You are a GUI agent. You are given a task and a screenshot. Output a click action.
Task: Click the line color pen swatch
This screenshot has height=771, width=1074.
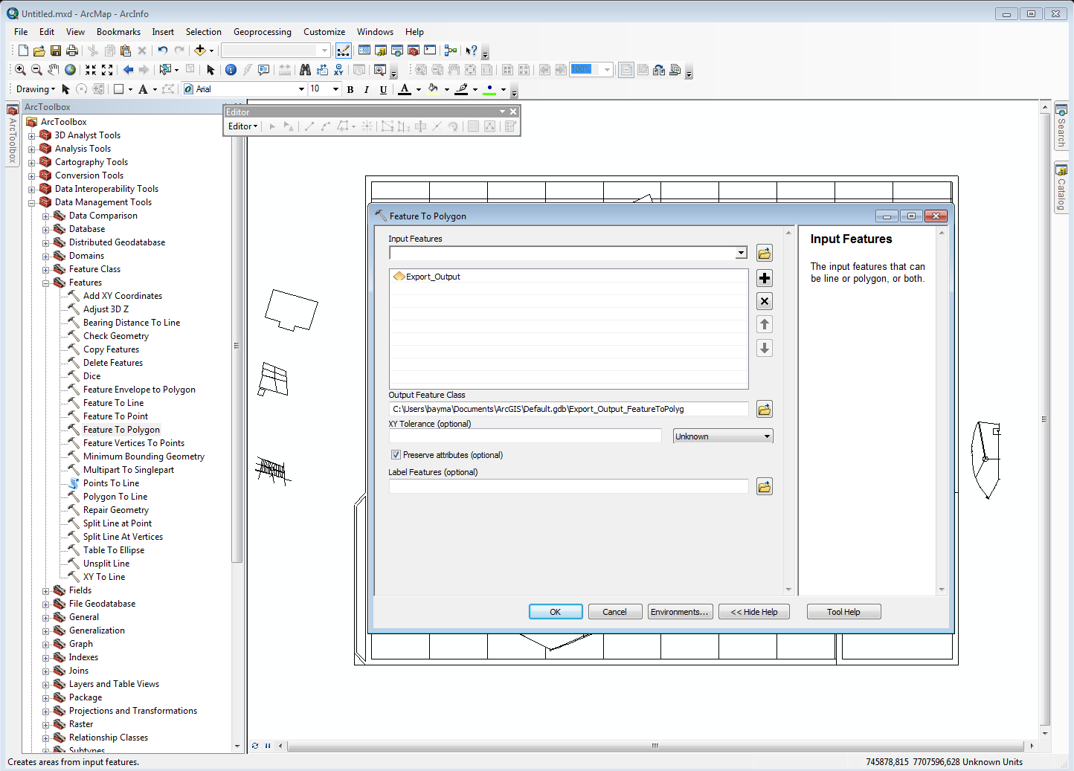pos(461,89)
